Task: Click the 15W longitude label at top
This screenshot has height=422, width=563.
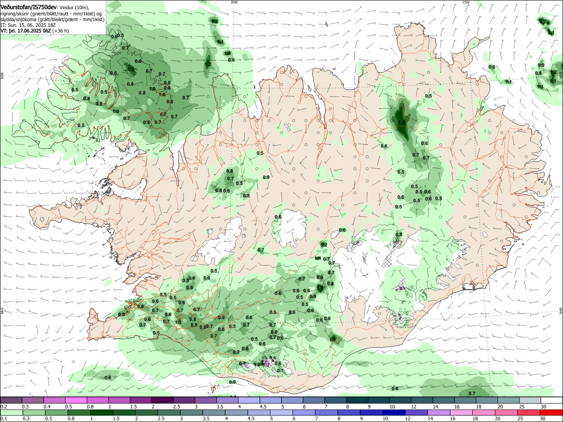Action: click(466, 2)
